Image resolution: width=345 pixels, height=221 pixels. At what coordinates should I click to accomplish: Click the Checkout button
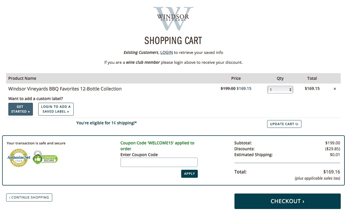pos(287,201)
